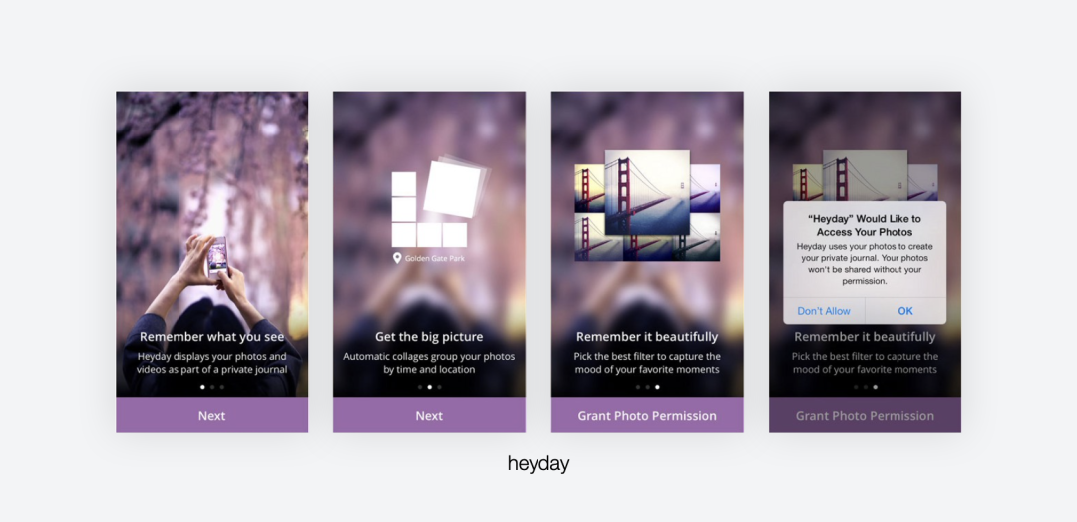Select the first page dot on the first screen
This screenshot has height=522, width=1077.
[x=202, y=387]
